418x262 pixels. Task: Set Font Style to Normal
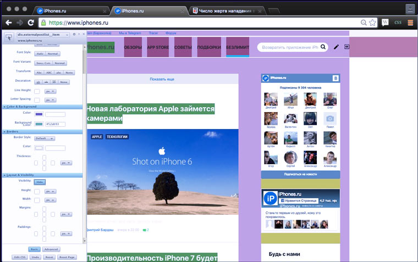(53, 53)
